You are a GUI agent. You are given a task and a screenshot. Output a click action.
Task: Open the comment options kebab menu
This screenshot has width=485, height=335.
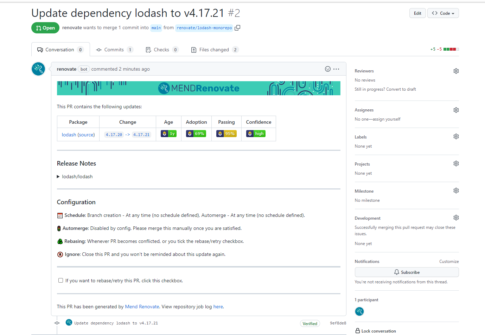click(x=336, y=69)
